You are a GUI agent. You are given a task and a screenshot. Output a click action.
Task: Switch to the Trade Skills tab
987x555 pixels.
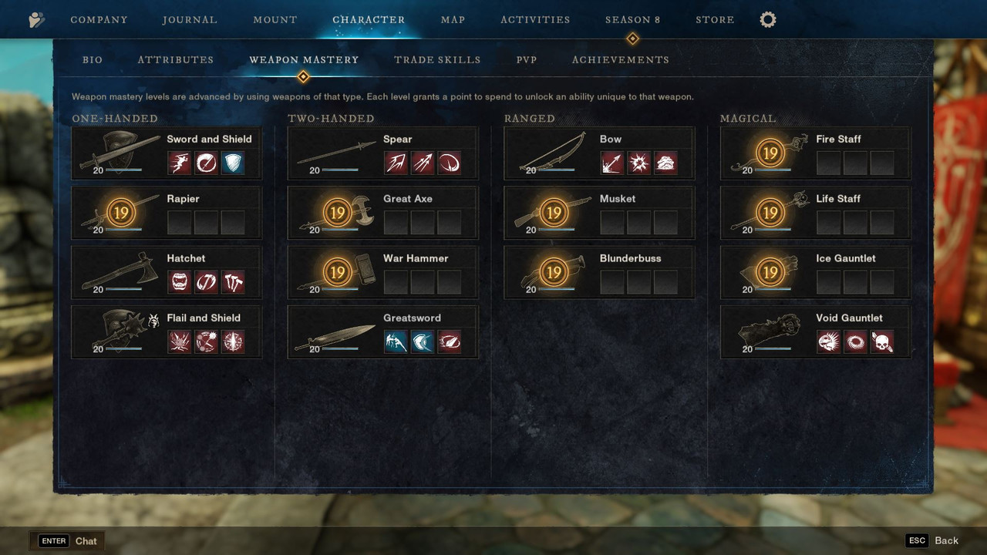(x=437, y=60)
